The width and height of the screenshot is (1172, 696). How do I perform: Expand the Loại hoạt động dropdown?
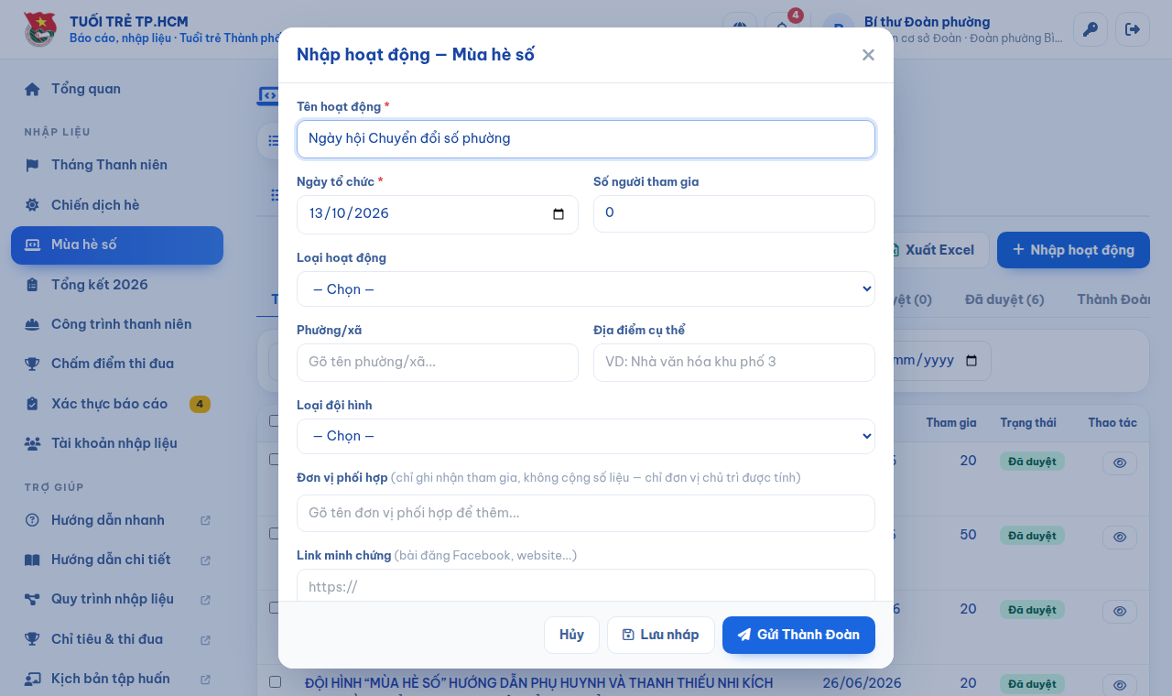(586, 289)
